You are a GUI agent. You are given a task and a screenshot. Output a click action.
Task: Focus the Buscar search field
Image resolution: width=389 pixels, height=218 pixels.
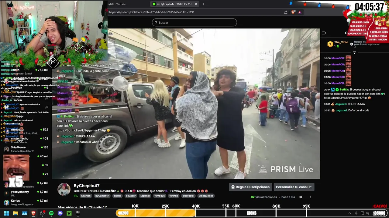194,22
